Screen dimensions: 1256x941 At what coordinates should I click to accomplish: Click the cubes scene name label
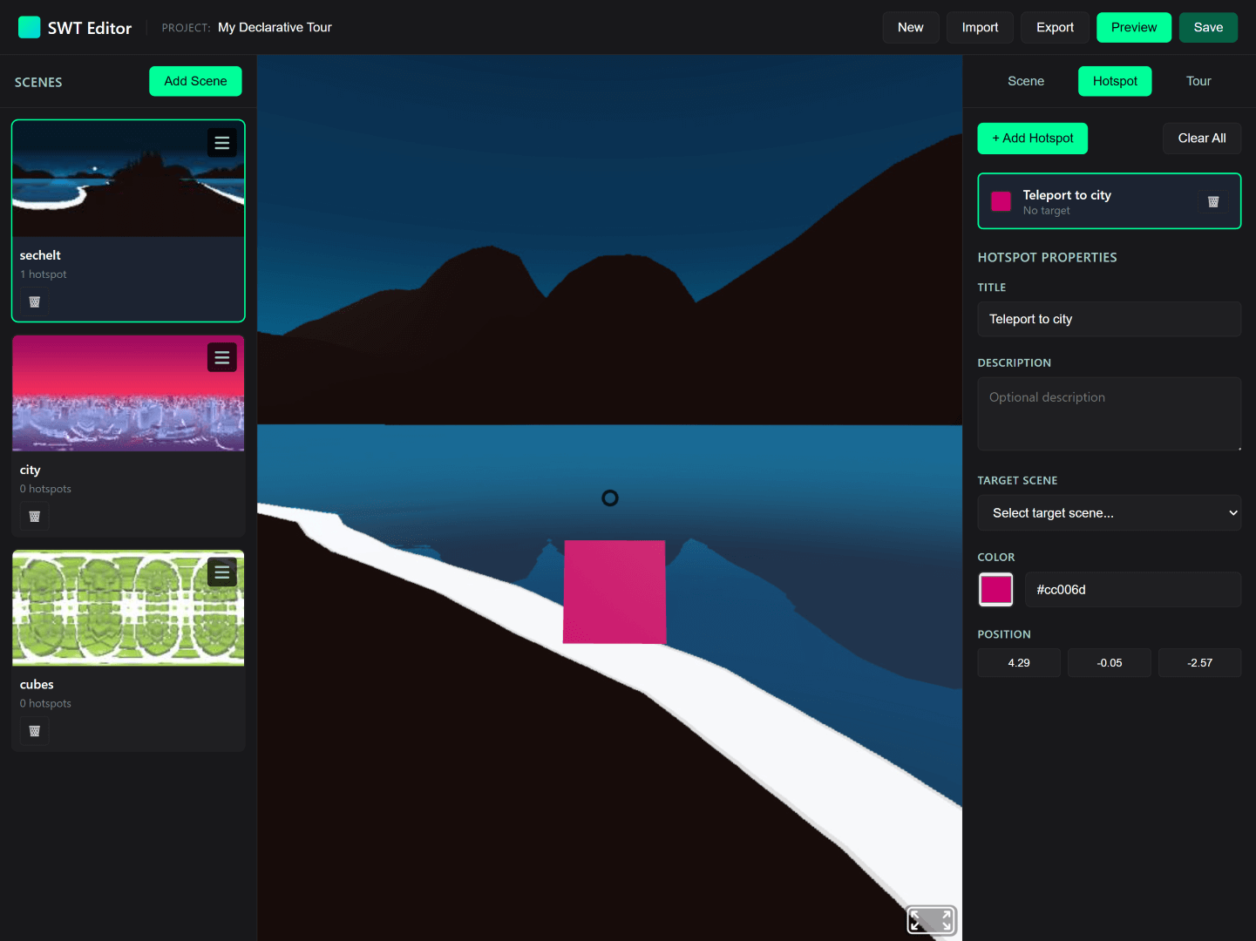(x=37, y=684)
